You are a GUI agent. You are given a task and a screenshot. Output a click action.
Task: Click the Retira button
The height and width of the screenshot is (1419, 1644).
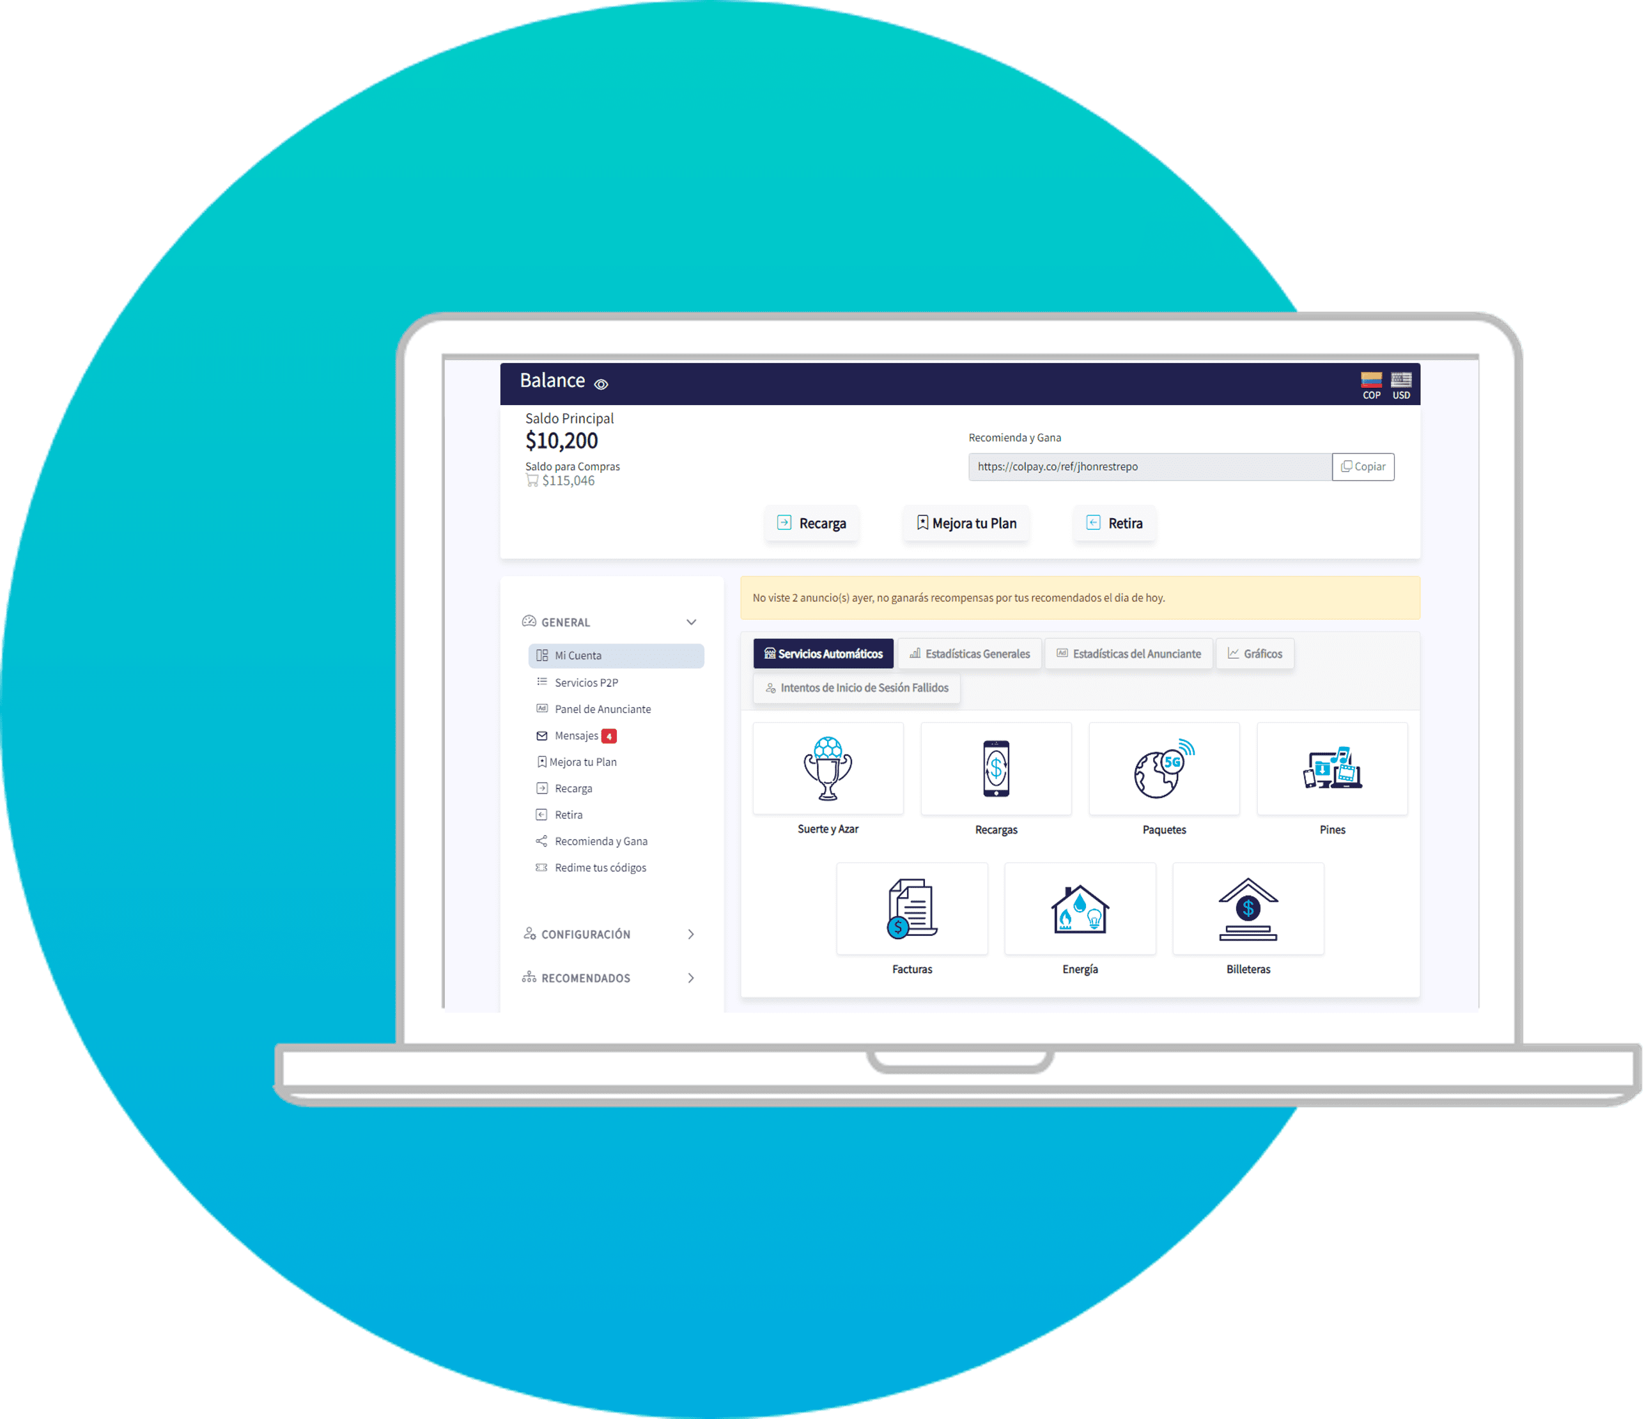(x=1119, y=524)
